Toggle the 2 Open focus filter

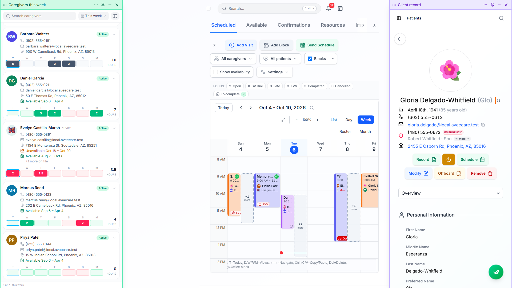pos(235,86)
